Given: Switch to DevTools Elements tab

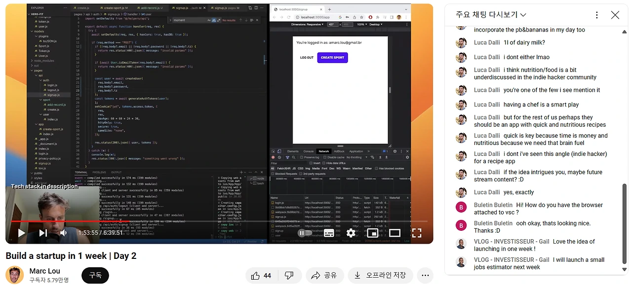Looking at the screenshot, I should pyautogui.click(x=293, y=151).
